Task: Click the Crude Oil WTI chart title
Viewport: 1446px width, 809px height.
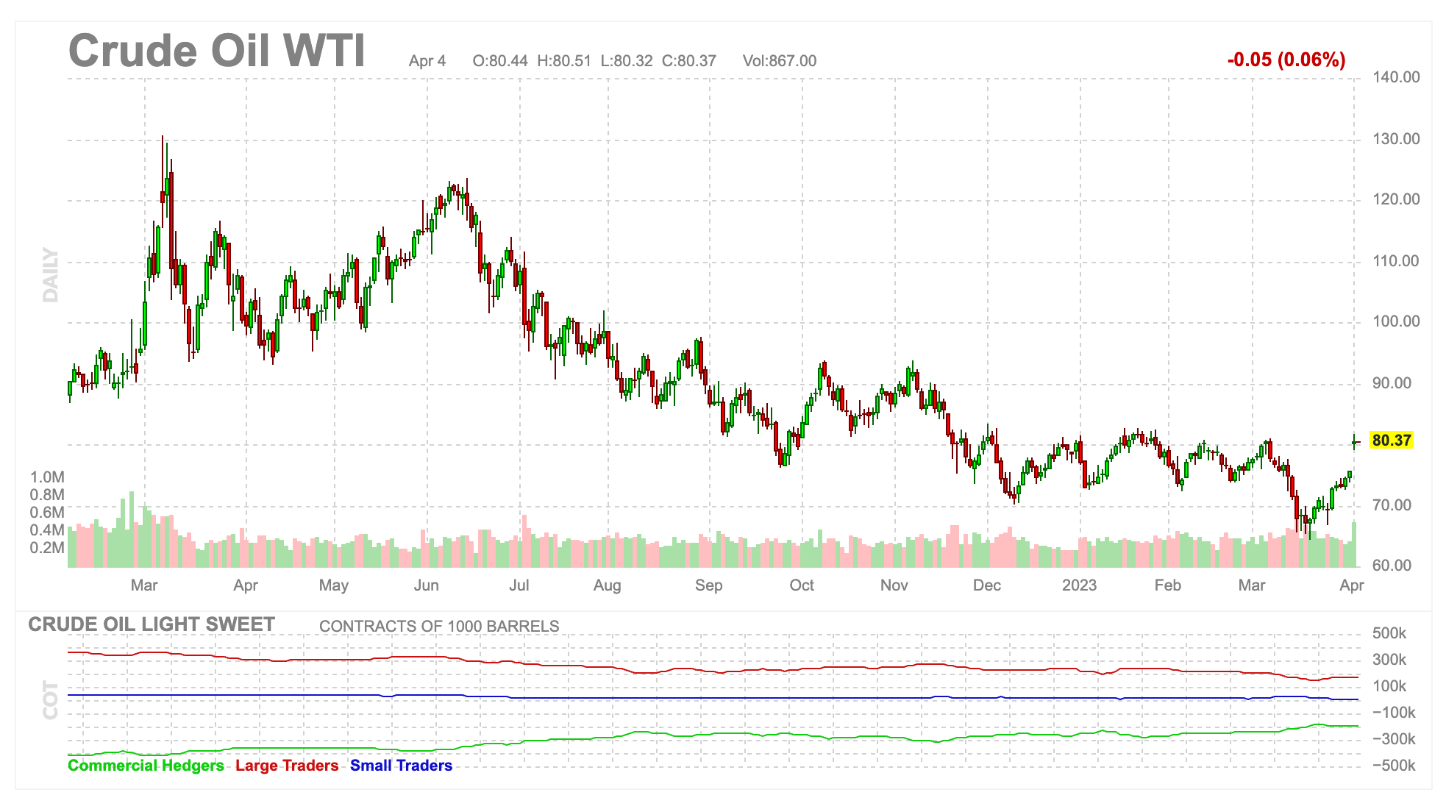Action: click(216, 51)
